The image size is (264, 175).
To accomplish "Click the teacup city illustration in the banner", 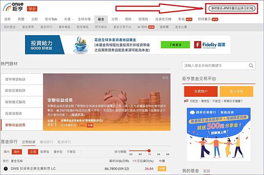I will [x=81, y=44].
